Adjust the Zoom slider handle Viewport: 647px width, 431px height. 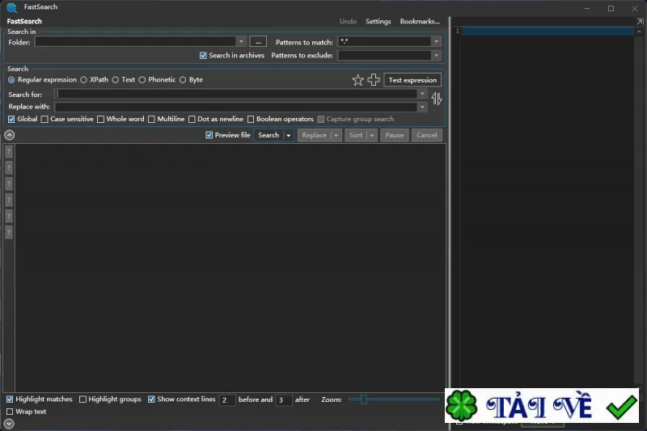(x=363, y=399)
